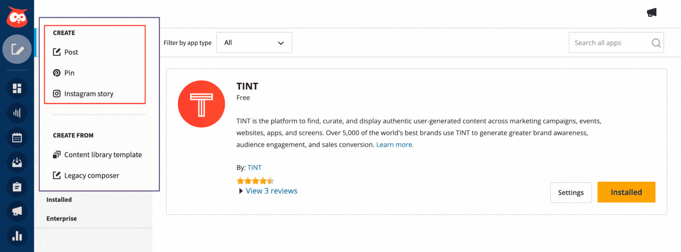Viewport: 681px width, 252px height.
Task: Click the Search all apps field
Action: pos(616,43)
